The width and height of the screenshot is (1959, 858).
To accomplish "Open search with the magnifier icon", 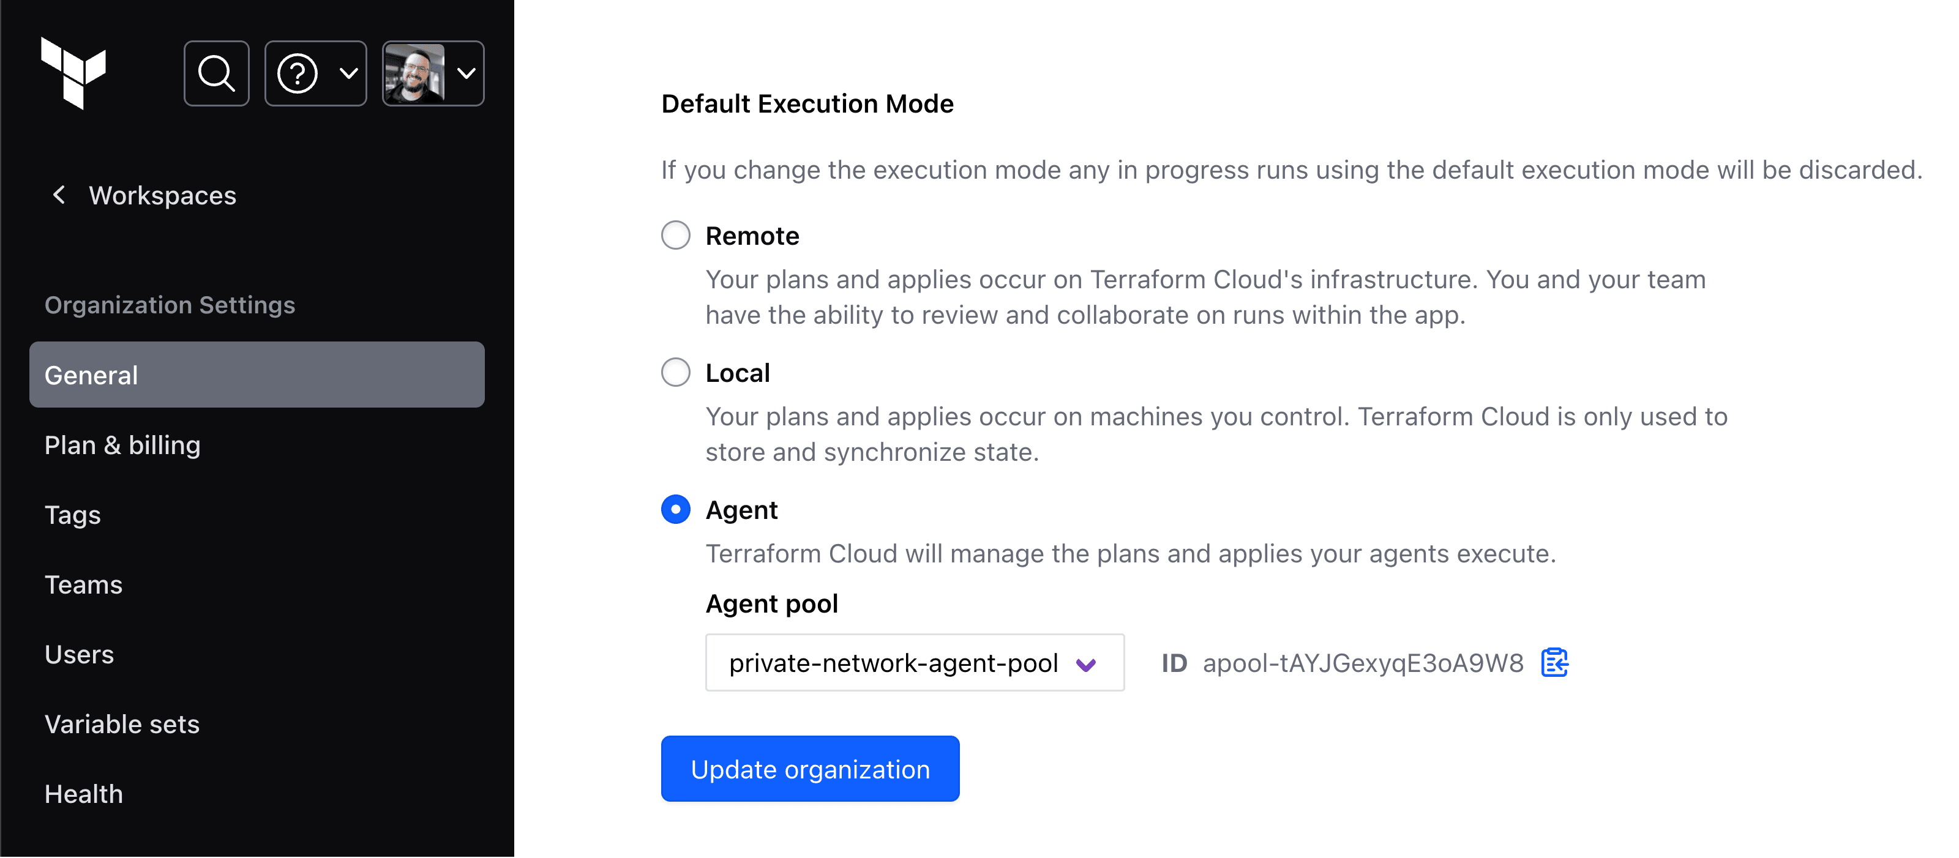I will pos(217,73).
